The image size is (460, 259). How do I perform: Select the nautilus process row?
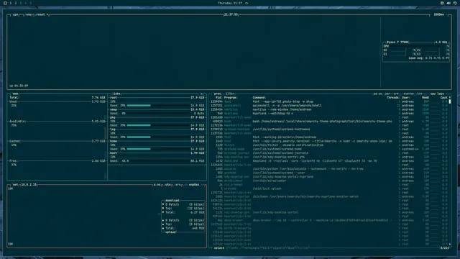tap(329, 109)
